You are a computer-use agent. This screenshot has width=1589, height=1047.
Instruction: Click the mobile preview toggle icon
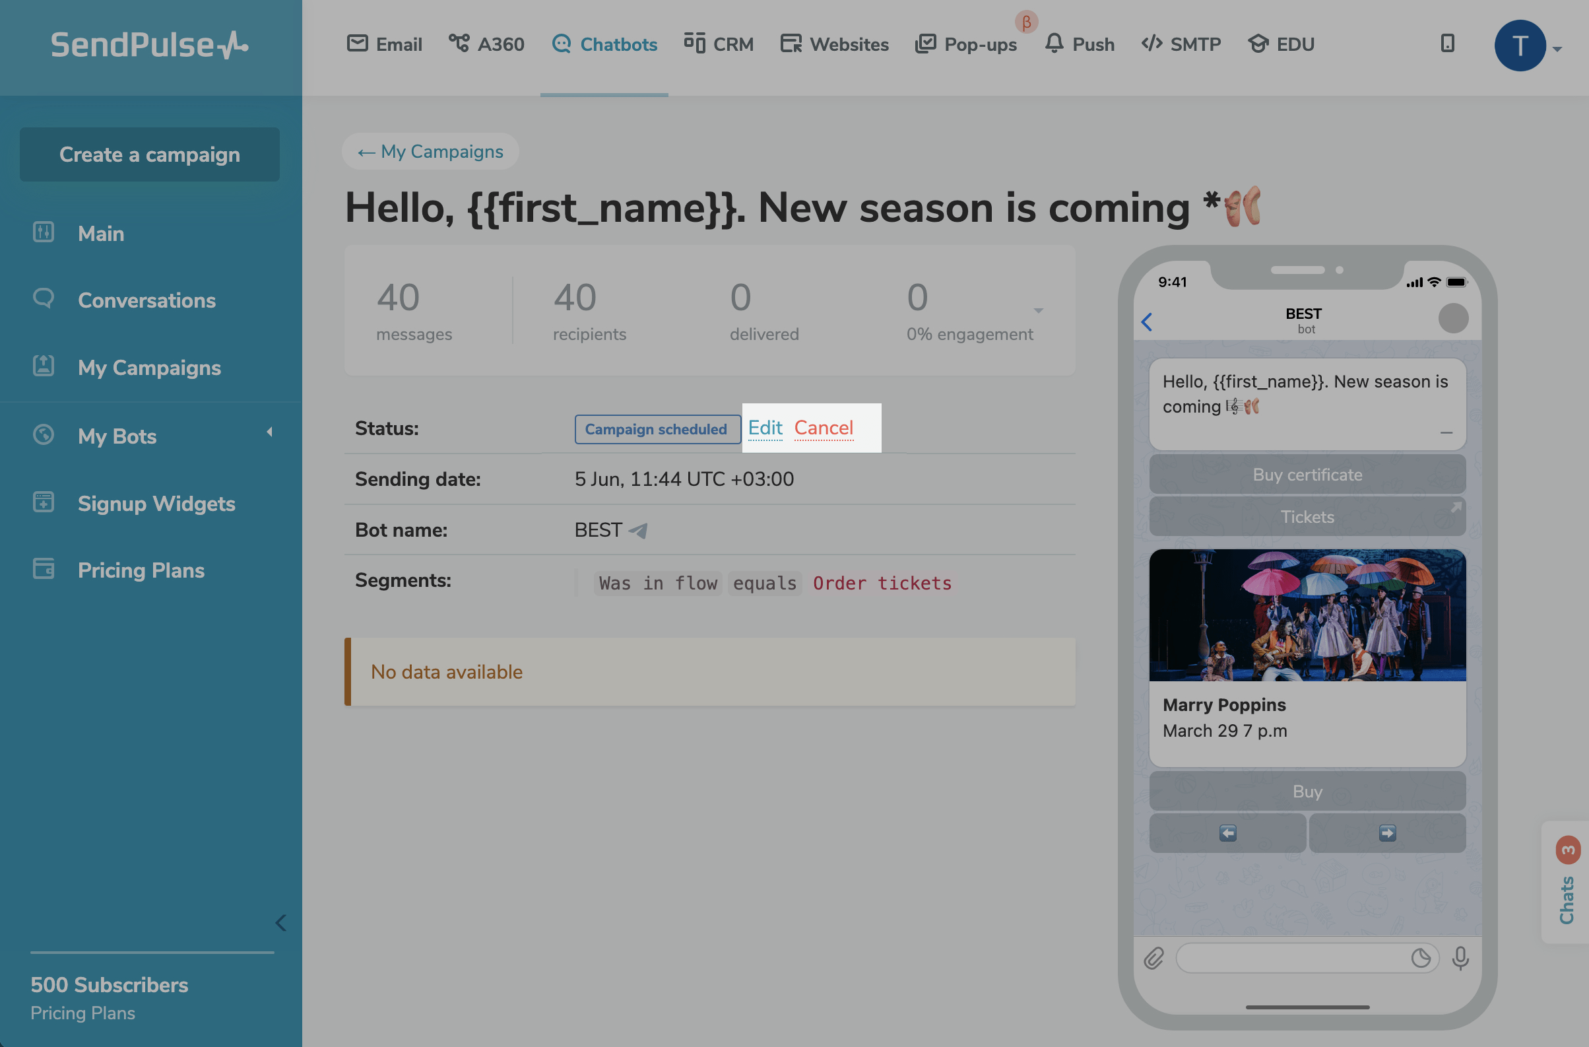pyautogui.click(x=1446, y=42)
